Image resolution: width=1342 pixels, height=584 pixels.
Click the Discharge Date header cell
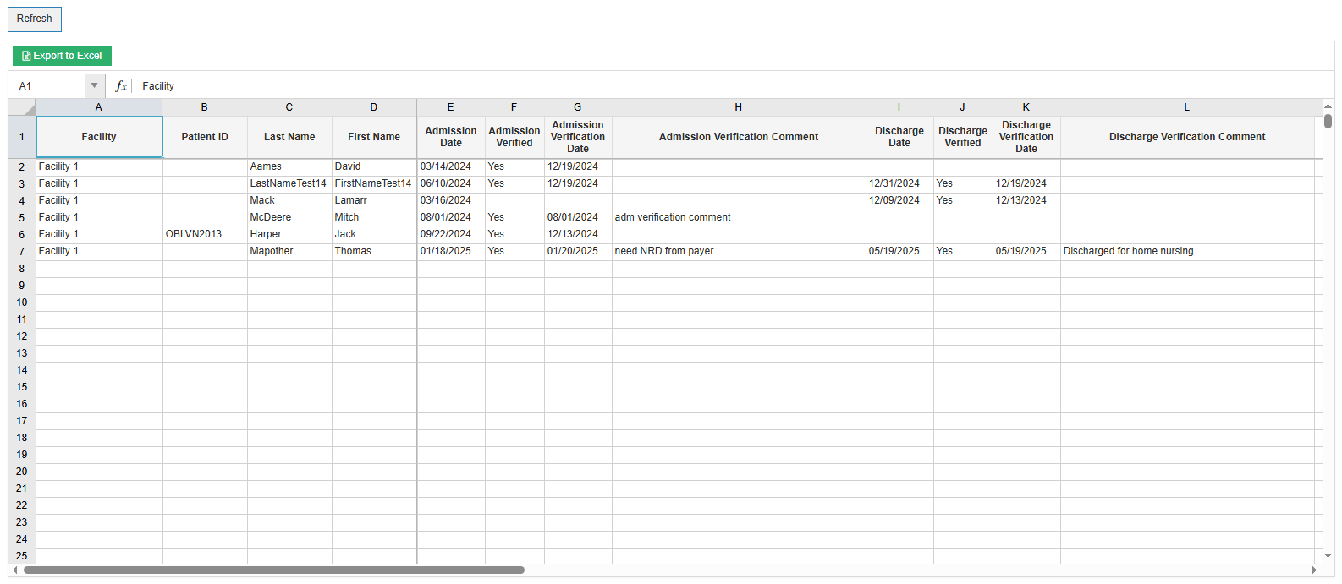click(x=899, y=137)
